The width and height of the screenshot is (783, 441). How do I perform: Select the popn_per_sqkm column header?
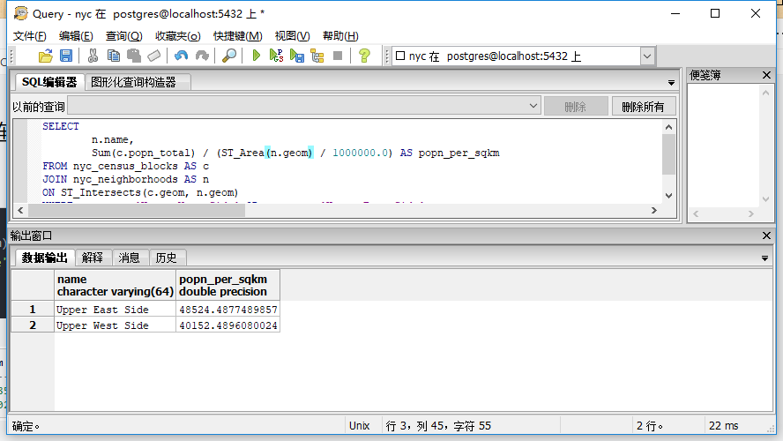[x=227, y=285]
